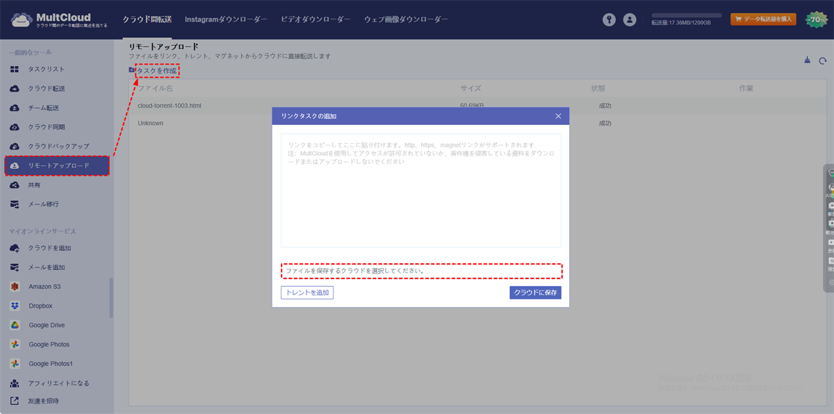Open Google Photos cloud drive
This screenshot has width=834, height=414.
(49, 345)
